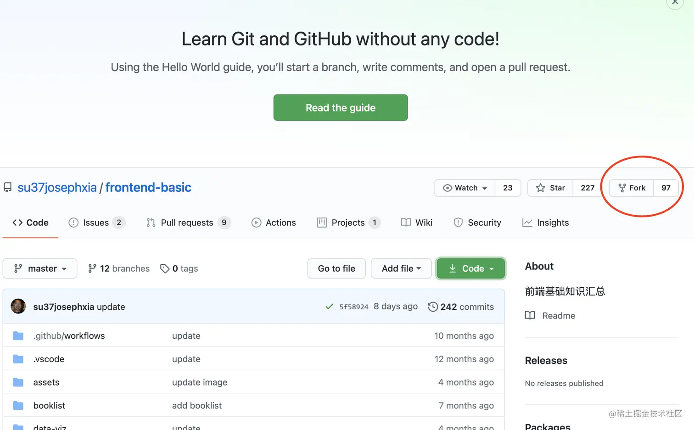The image size is (694, 430).
Task: Open the update commit on .vscode row
Action: coord(186,359)
